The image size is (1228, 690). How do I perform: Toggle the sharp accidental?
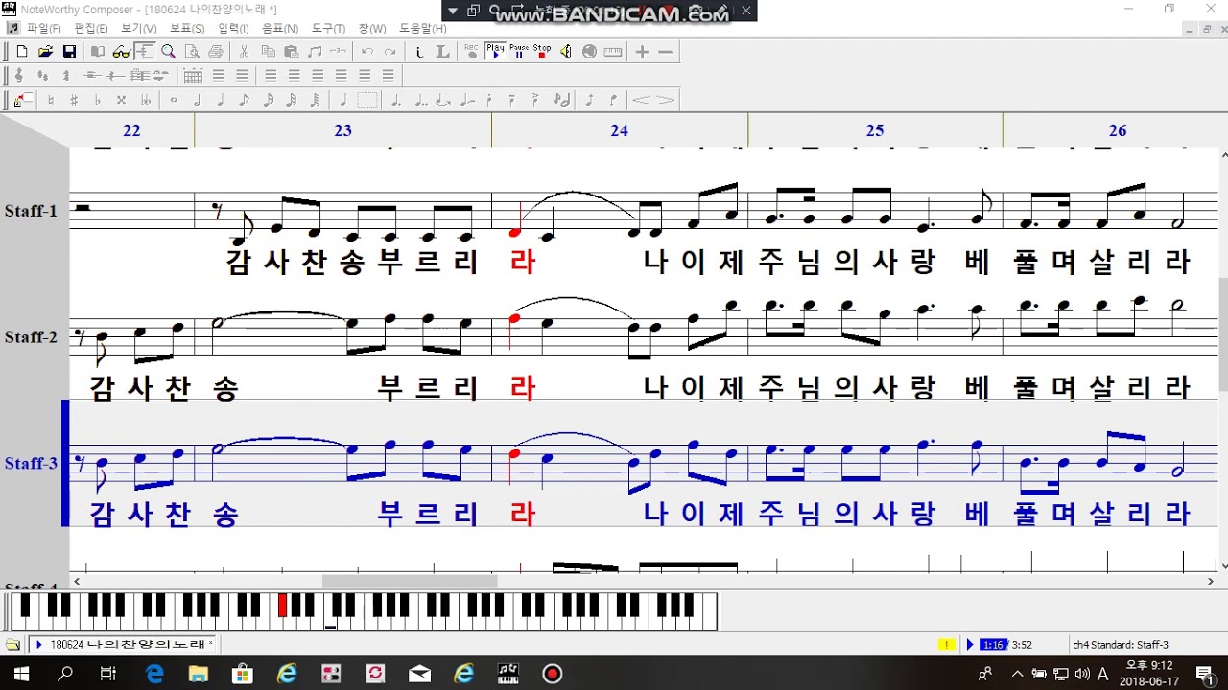tap(74, 100)
